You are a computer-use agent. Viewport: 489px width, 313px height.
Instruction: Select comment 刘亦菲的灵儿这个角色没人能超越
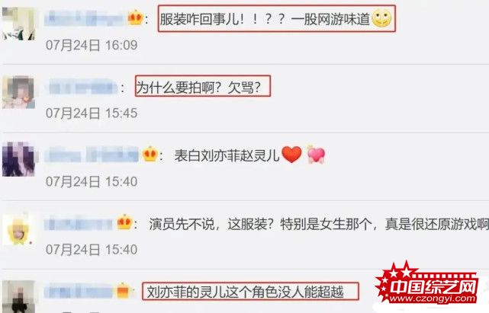[250, 291]
